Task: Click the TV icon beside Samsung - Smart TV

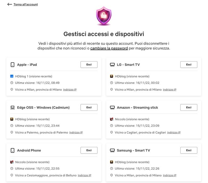Action: tap(112, 150)
